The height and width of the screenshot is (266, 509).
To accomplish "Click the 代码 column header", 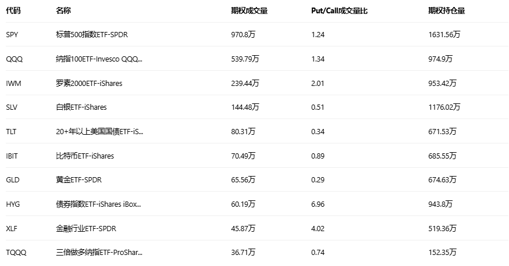I will click(13, 10).
